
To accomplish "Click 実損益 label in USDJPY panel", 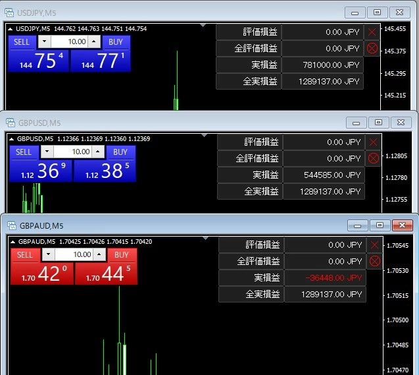I will click(264, 65).
